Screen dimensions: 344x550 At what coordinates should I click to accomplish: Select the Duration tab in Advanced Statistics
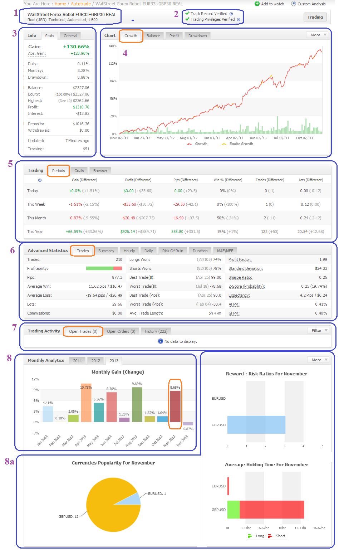point(200,251)
